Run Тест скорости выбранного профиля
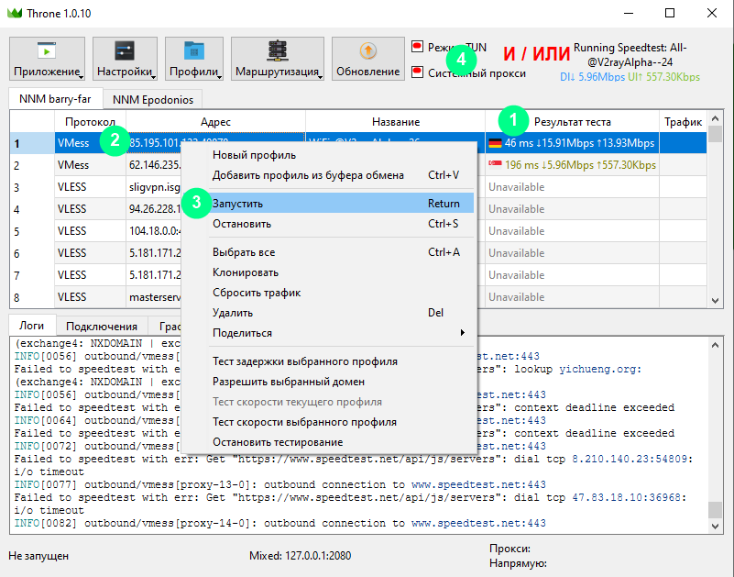This screenshot has height=577, width=734. click(304, 422)
